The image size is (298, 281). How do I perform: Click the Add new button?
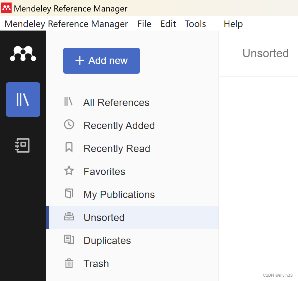pyautogui.click(x=101, y=61)
